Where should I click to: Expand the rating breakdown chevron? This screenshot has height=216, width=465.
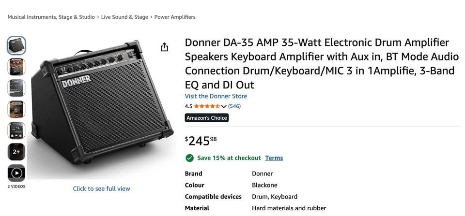coord(224,106)
